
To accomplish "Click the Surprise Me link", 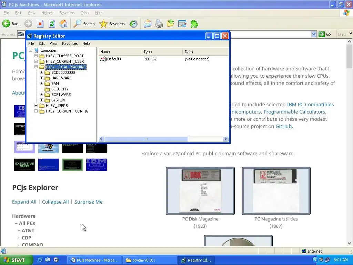I will [89, 202].
